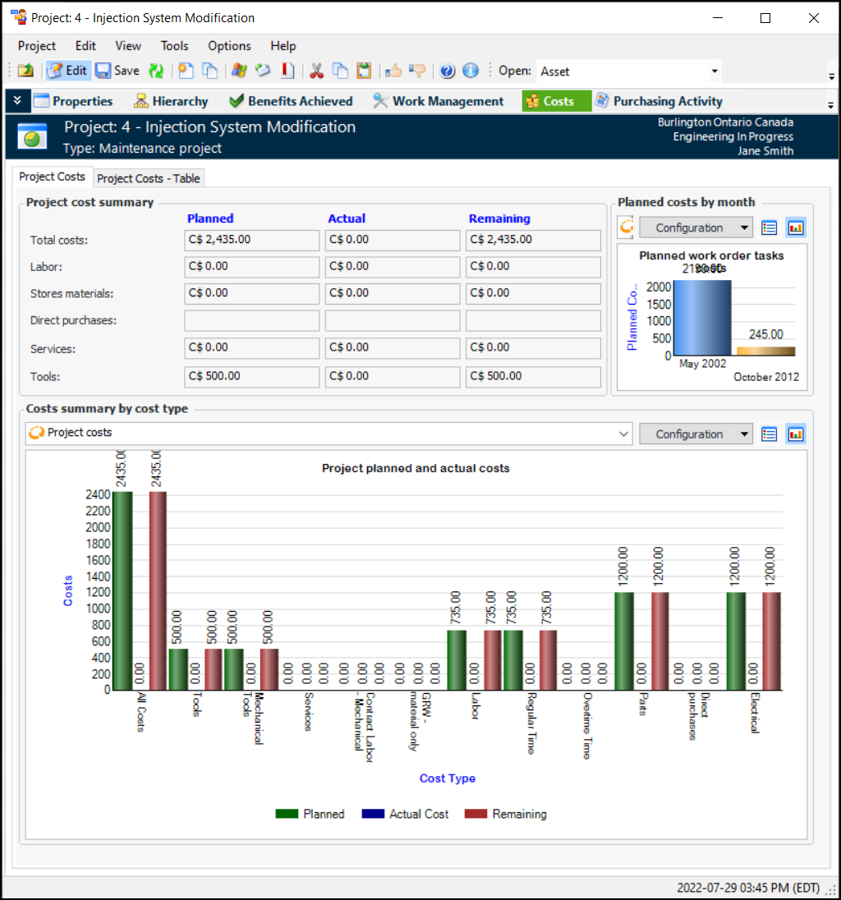Open the Edit menu
Viewport: 841px width, 900px height.
click(x=85, y=46)
